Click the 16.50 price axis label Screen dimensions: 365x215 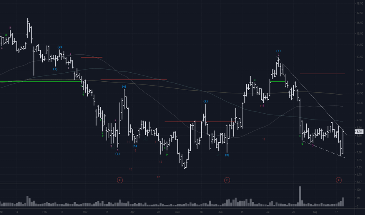click(360, 23)
